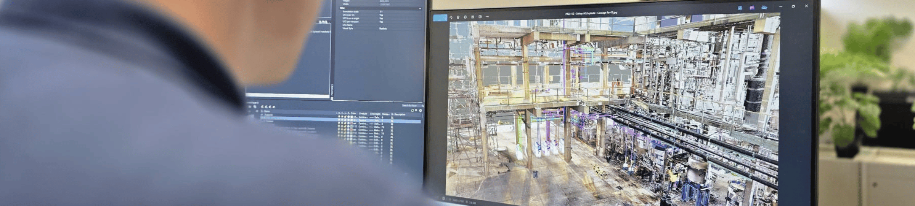Sort layers by Lineweight column header
Viewport: 915px width, 206px height.
click(x=375, y=114)
